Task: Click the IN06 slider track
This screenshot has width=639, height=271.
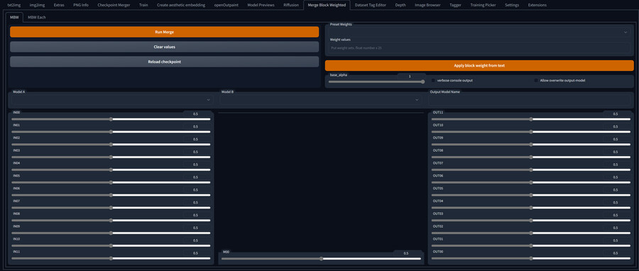Action: [x=111, y=195]
